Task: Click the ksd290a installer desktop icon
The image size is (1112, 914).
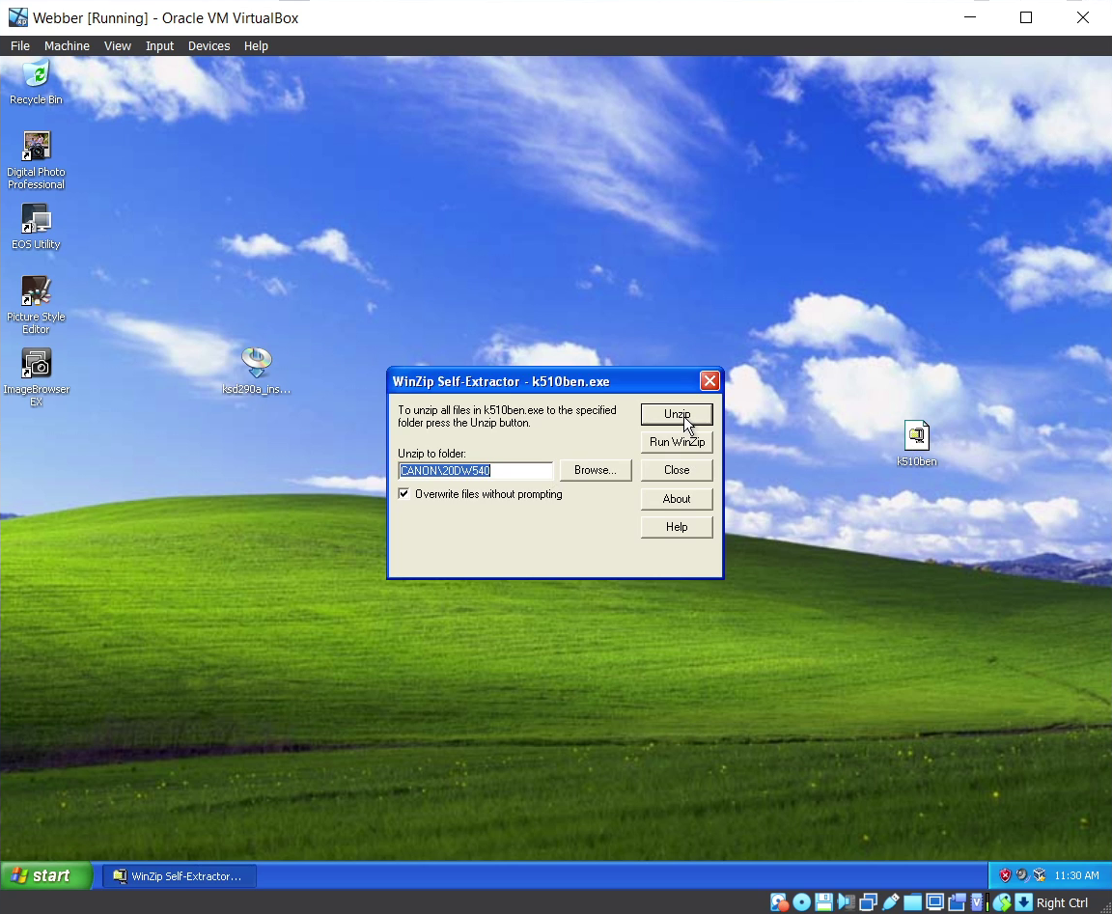Action: 256,365
